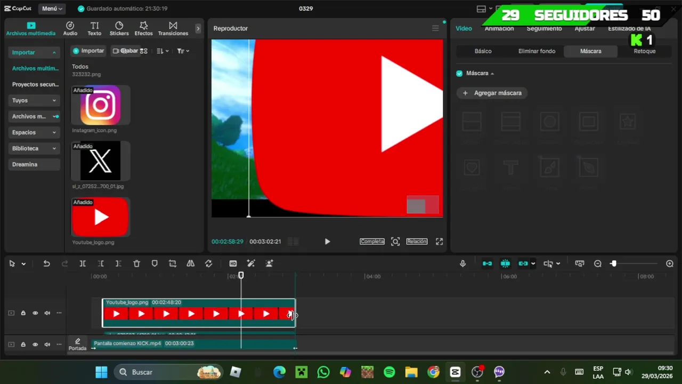Rotate the selected clip
Viewport: 682px width, 384px height.
208,263
